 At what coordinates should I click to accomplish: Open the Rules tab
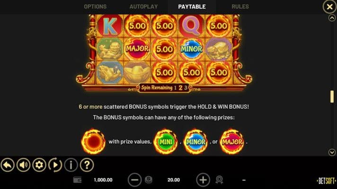240,7
